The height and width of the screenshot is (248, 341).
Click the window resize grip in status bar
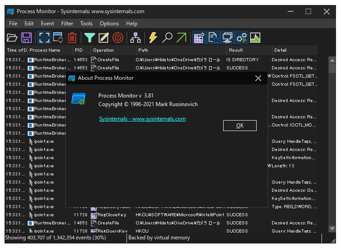(x=333, y=240)
